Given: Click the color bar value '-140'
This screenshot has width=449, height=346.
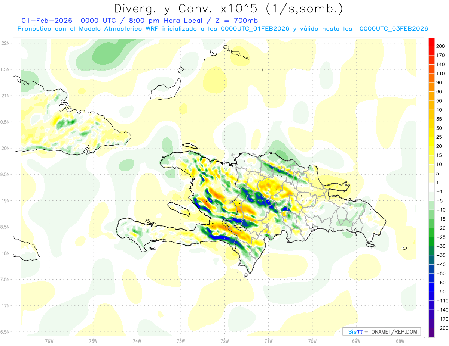Looking at the screenshot, I should click(443, 310).
